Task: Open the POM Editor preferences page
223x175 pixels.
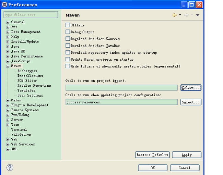Action: click(27, 80)
